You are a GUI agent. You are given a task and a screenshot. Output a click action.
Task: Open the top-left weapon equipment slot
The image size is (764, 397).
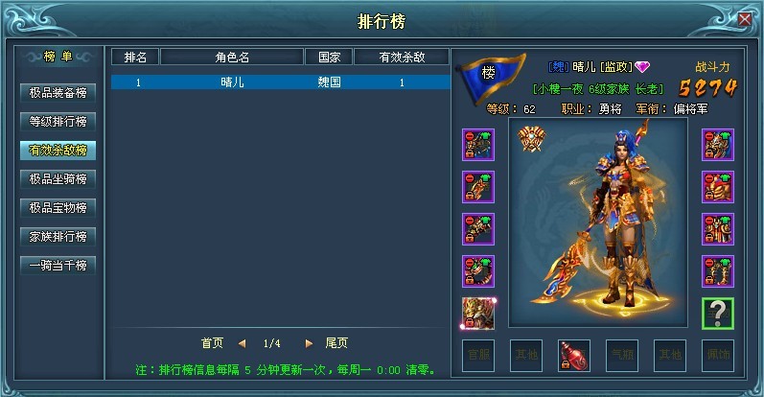(478, 145)
